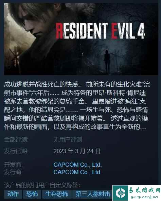The height and width of the screenshot is (201, 161).
Task: Open the Resident Evil 4 header image
Action: [x=81, y=39]
